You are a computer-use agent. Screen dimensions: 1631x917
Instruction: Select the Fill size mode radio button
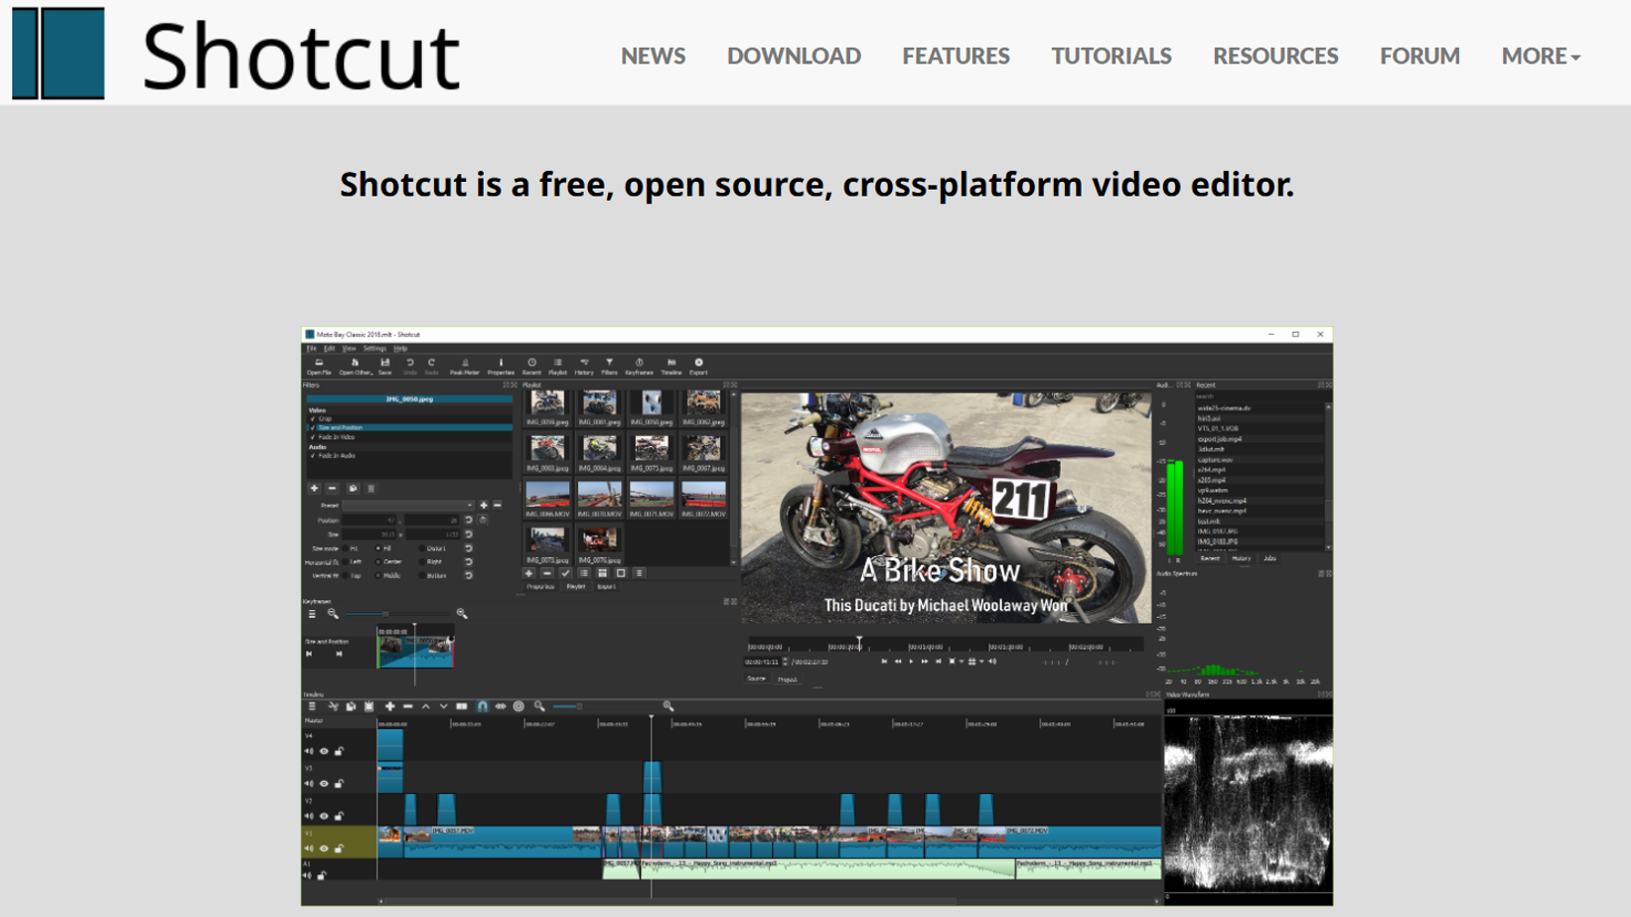[378, 548]
